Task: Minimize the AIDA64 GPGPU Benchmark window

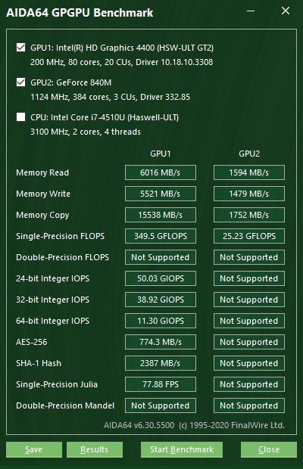Action: pos(251,11)
